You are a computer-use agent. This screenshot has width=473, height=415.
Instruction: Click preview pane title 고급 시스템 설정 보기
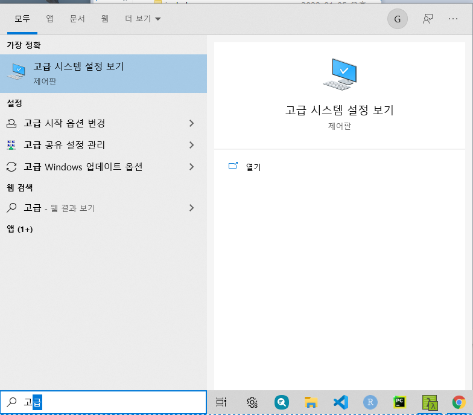click(x=340, y=110)
